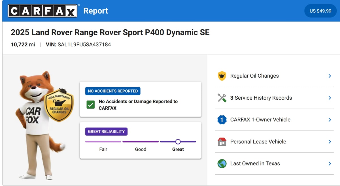Click the CARFAX logo in the header
This screenshot has width=340, height=186.
click(x=42, y=11)
